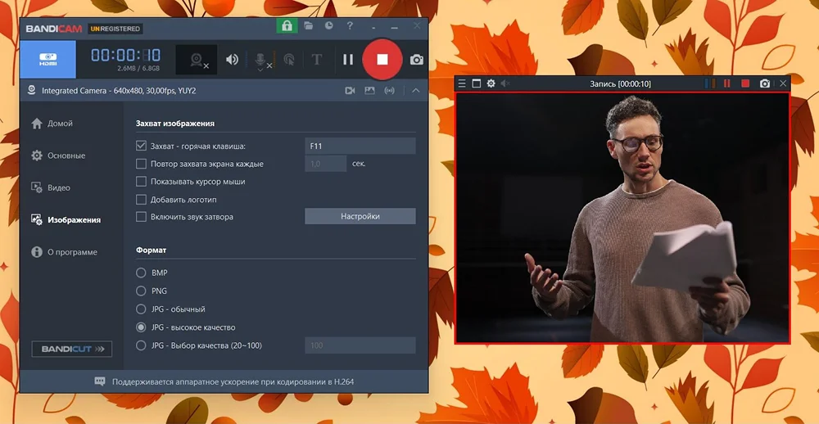Select the PNG format radio button

tap(142, 291)
